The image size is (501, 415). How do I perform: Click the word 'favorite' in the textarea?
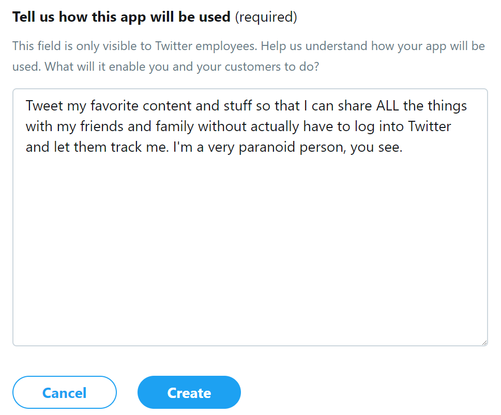click(x=114, y=106)
